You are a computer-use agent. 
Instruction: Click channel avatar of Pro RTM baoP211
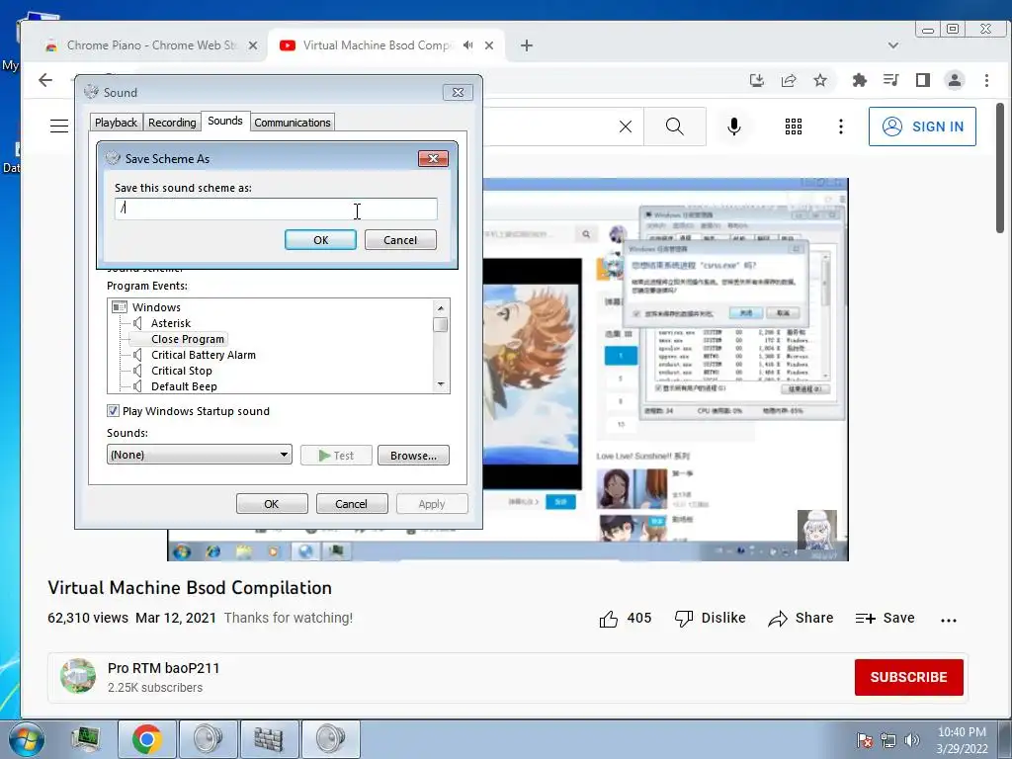click(78, 676)
